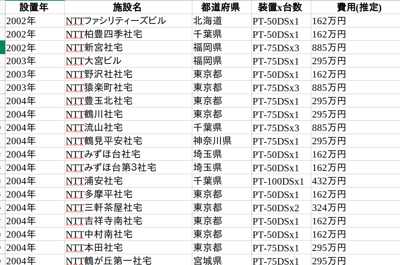The width and height of the screenshot is (400, 265).
Task: Select 2004年 in the NTT鶴見平安社宅 row
Action: pyautogui.click(x=35, y=141)
